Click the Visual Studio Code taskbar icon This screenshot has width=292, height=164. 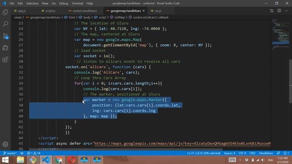(x=46, y=160)
